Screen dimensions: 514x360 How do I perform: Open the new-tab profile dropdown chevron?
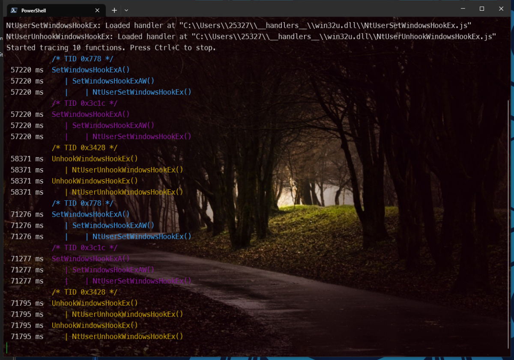126,10
